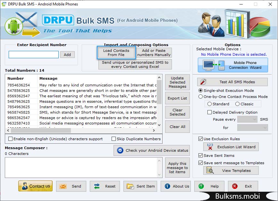Click the contact list horizontal scrollbar thumb
The width and height of the screenshot is (278, 201).
(x=41, y=130)
